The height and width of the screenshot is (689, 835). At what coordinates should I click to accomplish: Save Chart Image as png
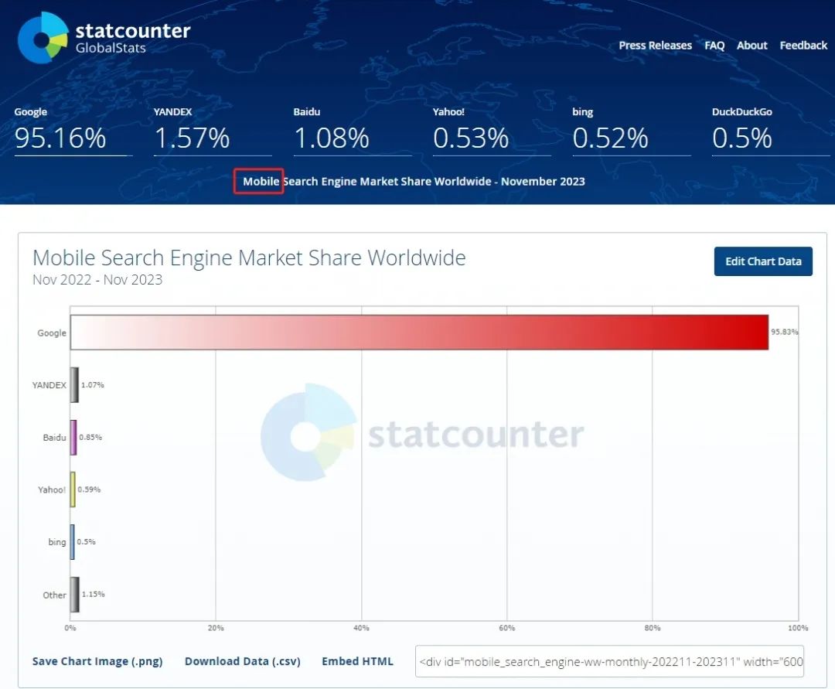[97, 661]
